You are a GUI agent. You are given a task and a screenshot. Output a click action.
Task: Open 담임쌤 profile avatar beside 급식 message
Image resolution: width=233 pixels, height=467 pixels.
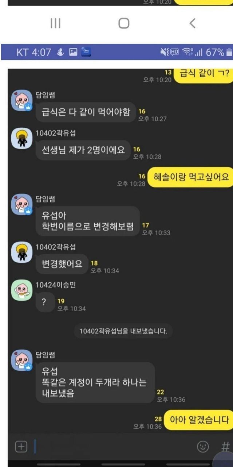click(22, 101)
